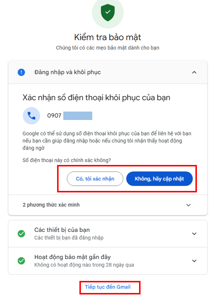Open Hoạt động bảo mật gần đây row title

point(72,257)
